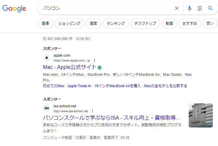218x146 pixels.
Task: Click the first スポンサー label above apple.com
Action: 52,48
